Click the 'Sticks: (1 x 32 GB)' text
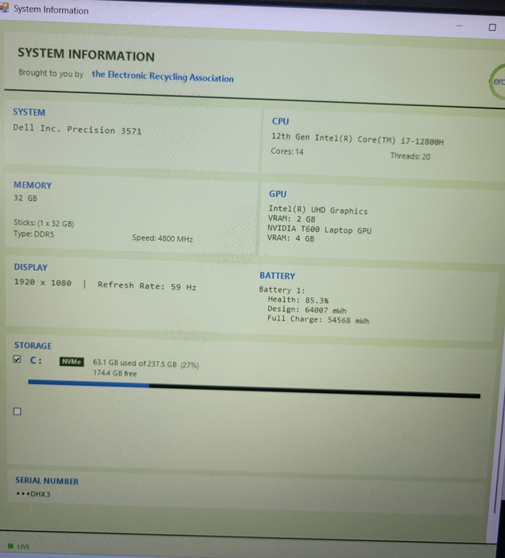The height and width of the screenshot is (558, 505). pyautogui.click(x=44, y=223)
